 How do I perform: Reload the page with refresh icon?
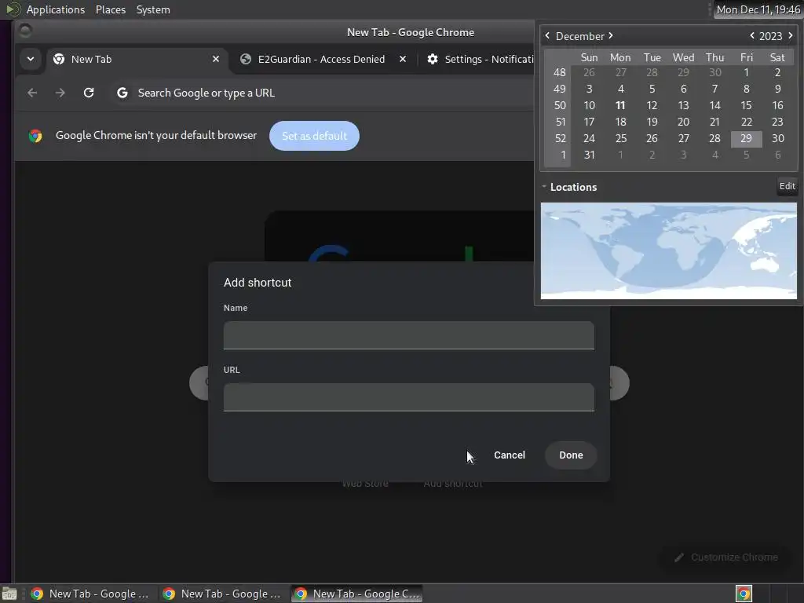pyautogui.click(x=89, y=93)
